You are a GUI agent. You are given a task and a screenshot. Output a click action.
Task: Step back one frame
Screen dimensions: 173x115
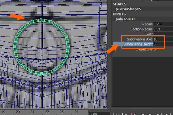pyautogui.click(x=124, y=114)
